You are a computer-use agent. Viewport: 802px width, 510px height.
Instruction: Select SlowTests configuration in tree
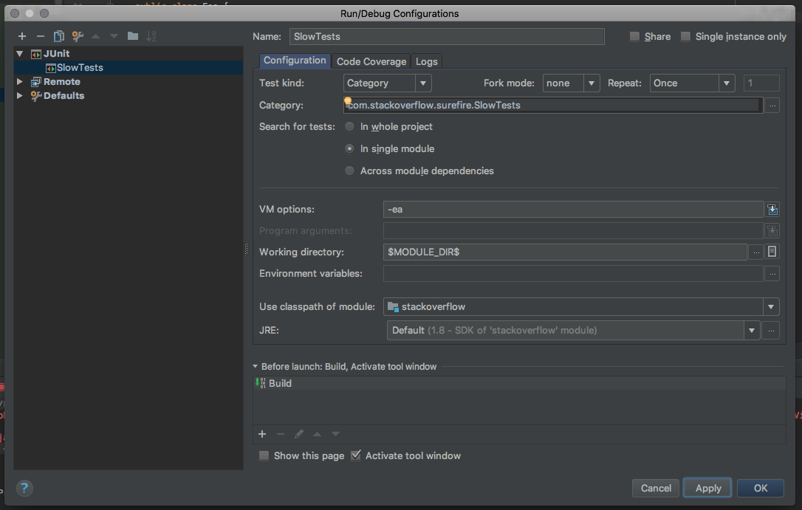coord(128,67)
